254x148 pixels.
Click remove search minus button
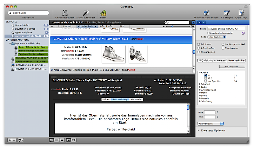[x=14, y=140]
